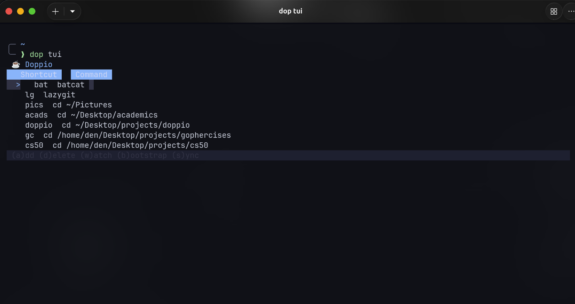Click the tilde home directory indicator
Screen dimensions: 575x304
click(23, 44)
